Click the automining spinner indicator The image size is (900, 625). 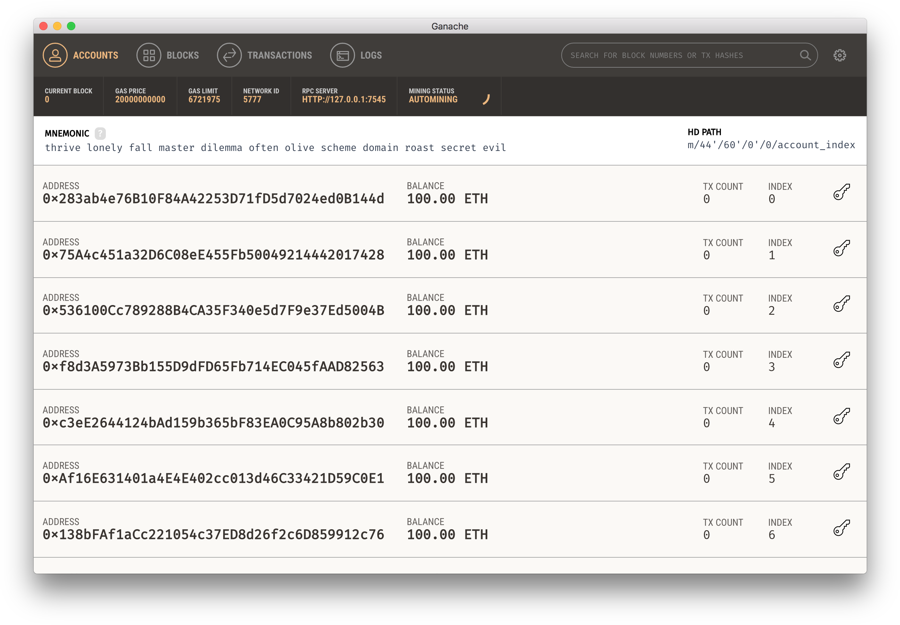pos(486,98)
